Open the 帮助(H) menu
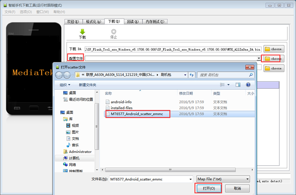This screenshot has height=195, width=296. click(59, 12)
